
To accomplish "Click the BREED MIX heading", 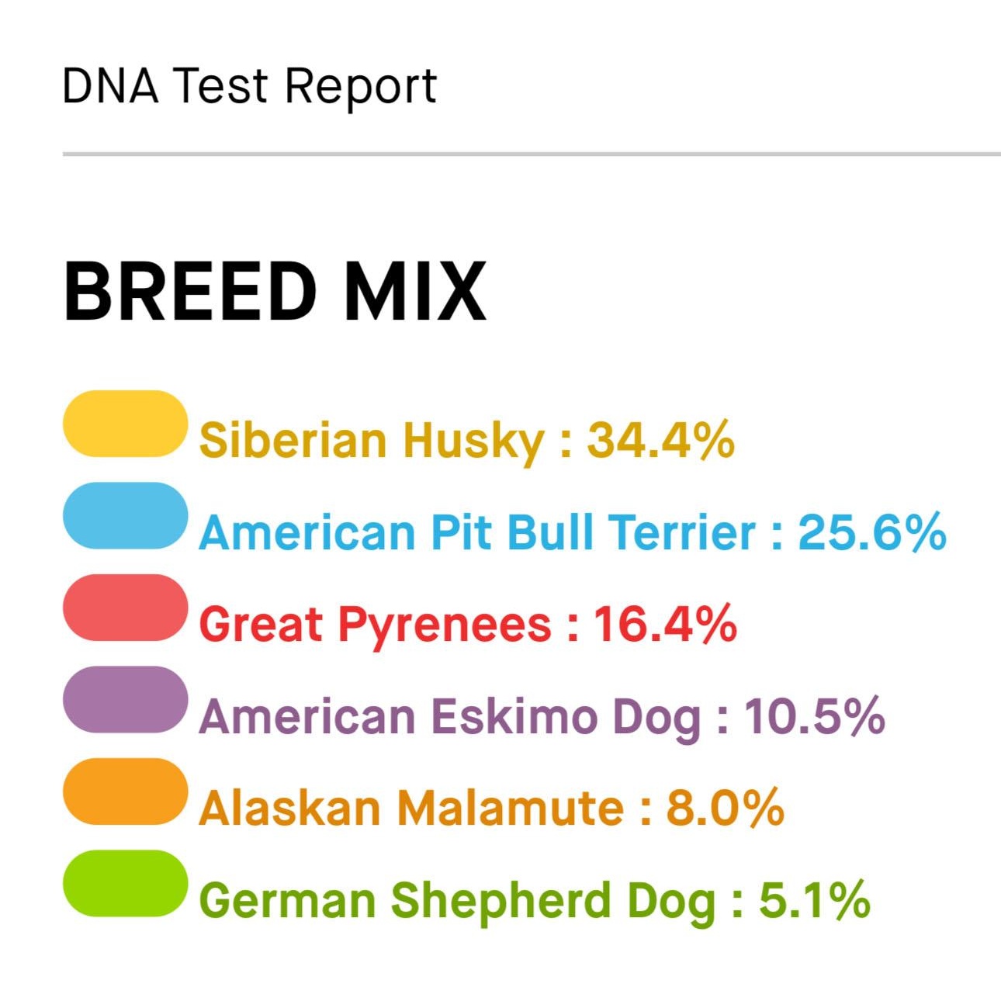I will pos(275,292).
